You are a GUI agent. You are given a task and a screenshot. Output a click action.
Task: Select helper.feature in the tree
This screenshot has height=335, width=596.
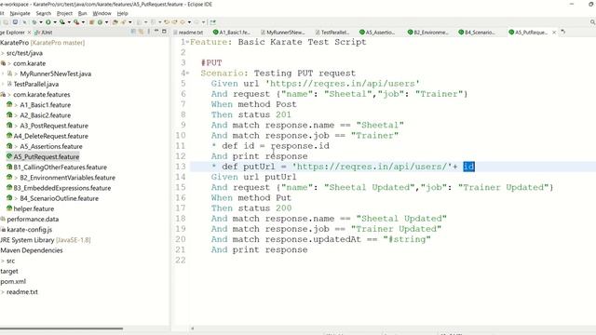coord(34,208)
